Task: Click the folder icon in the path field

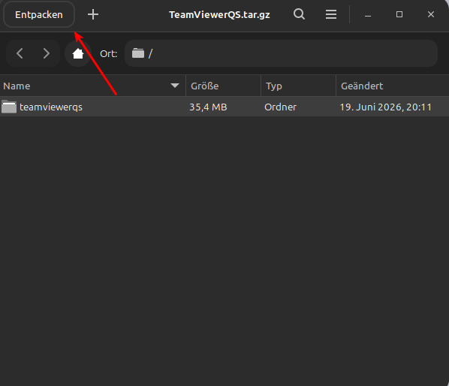Action: (x=138, y=53)
